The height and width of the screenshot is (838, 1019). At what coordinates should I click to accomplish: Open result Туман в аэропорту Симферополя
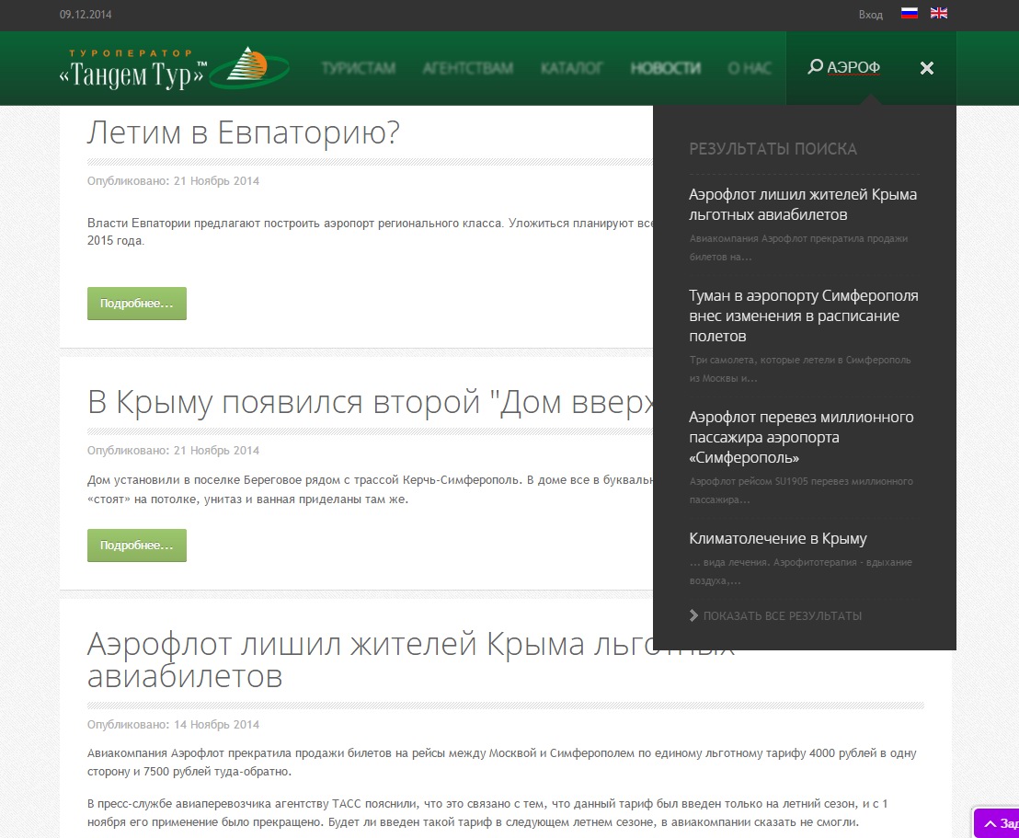[803, 316]
